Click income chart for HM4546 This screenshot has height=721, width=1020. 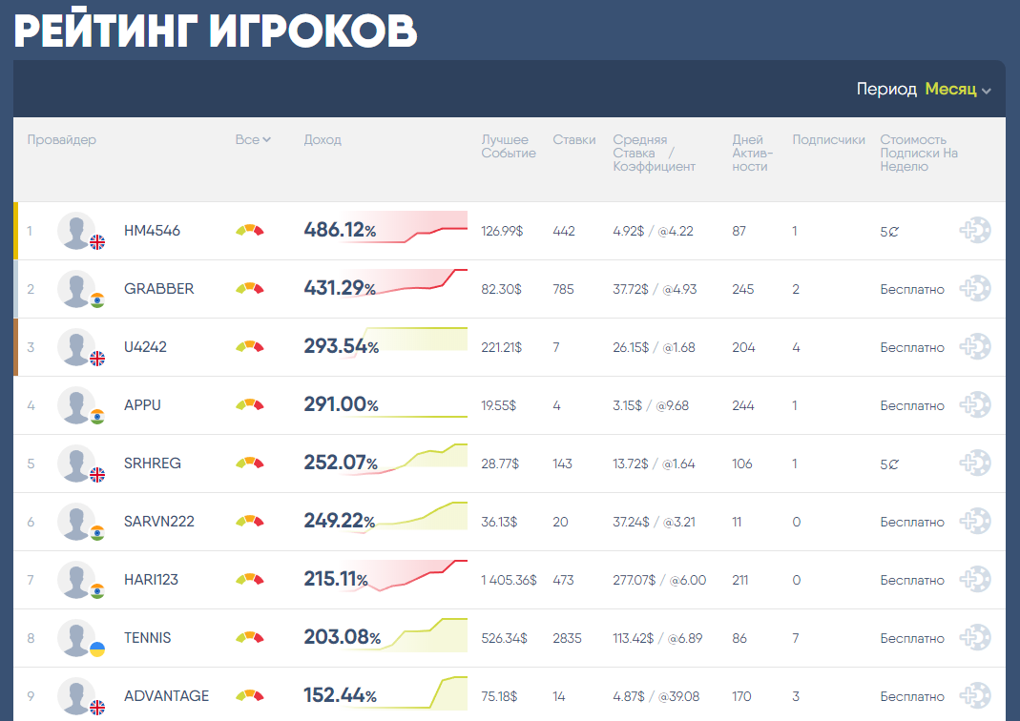[410, 229]
